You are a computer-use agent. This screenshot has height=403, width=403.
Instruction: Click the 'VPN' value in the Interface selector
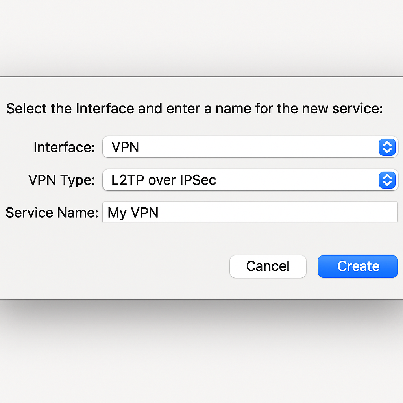pos(125,147)
